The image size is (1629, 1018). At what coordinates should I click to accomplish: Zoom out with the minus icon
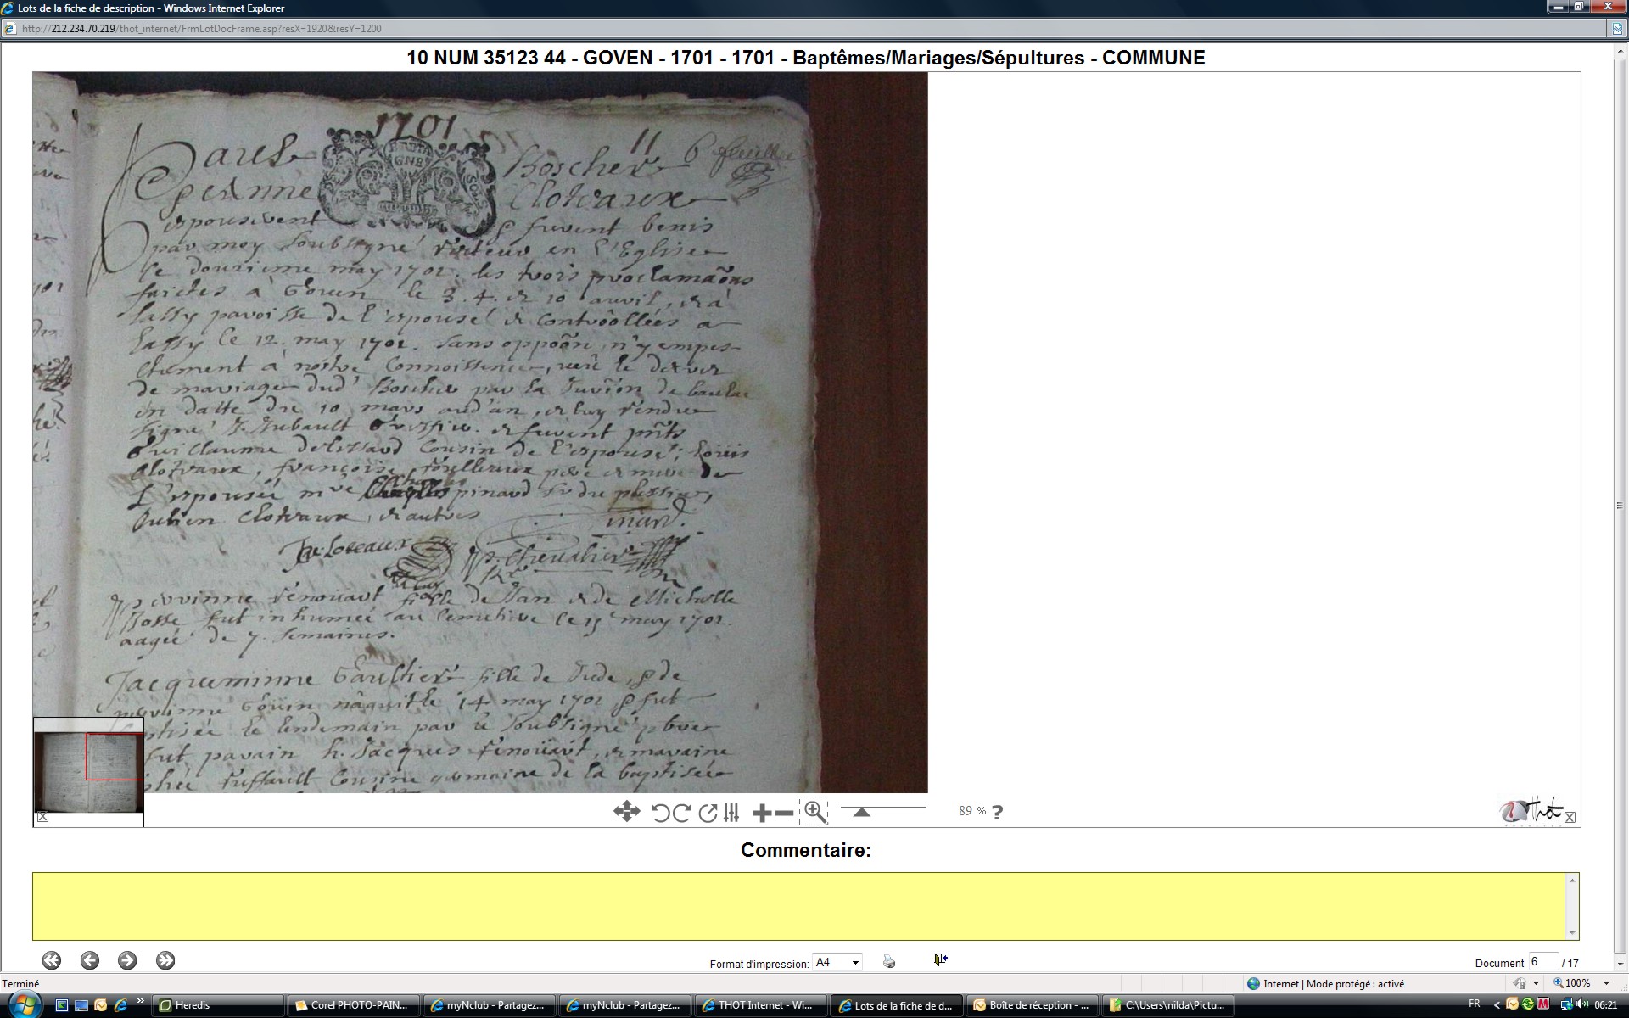(x=785, y=813)
